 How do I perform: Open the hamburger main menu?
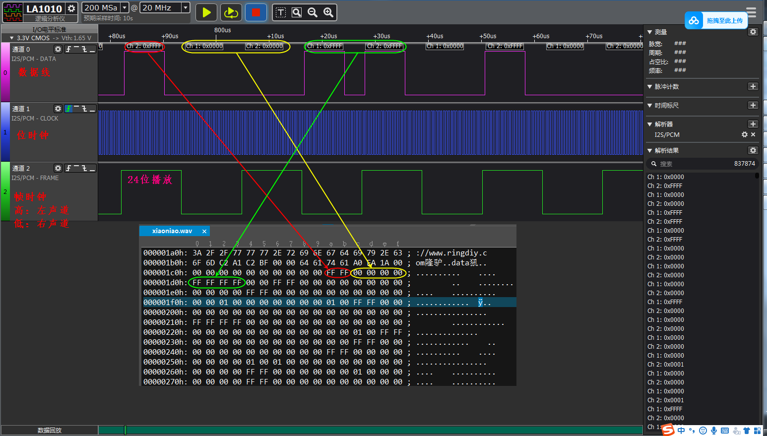(752, 12)
